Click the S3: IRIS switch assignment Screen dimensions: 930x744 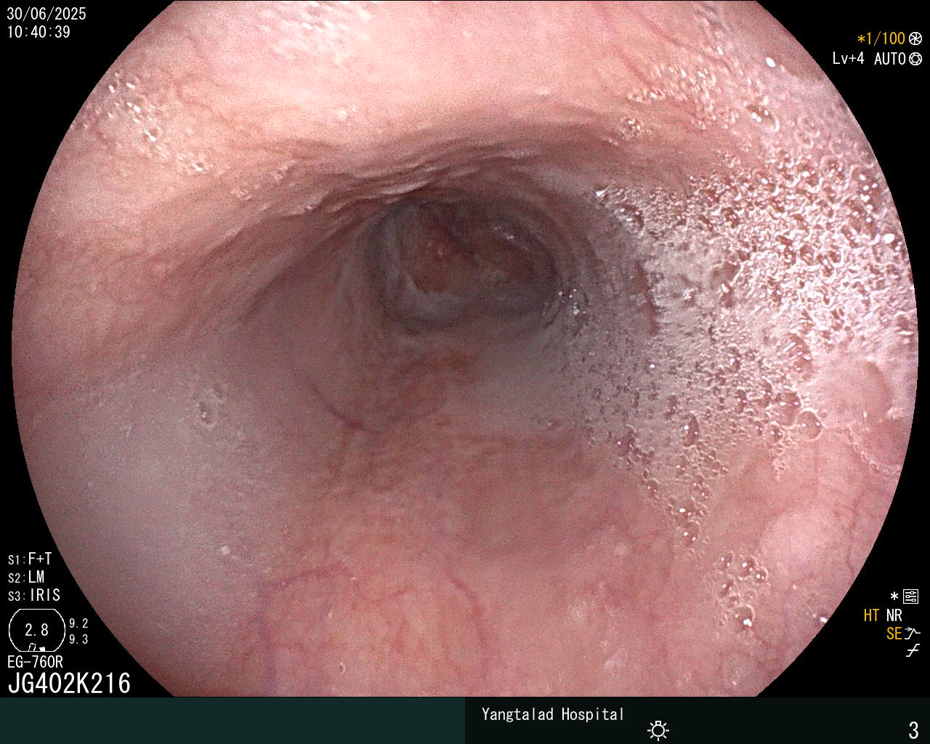[34, 596]
